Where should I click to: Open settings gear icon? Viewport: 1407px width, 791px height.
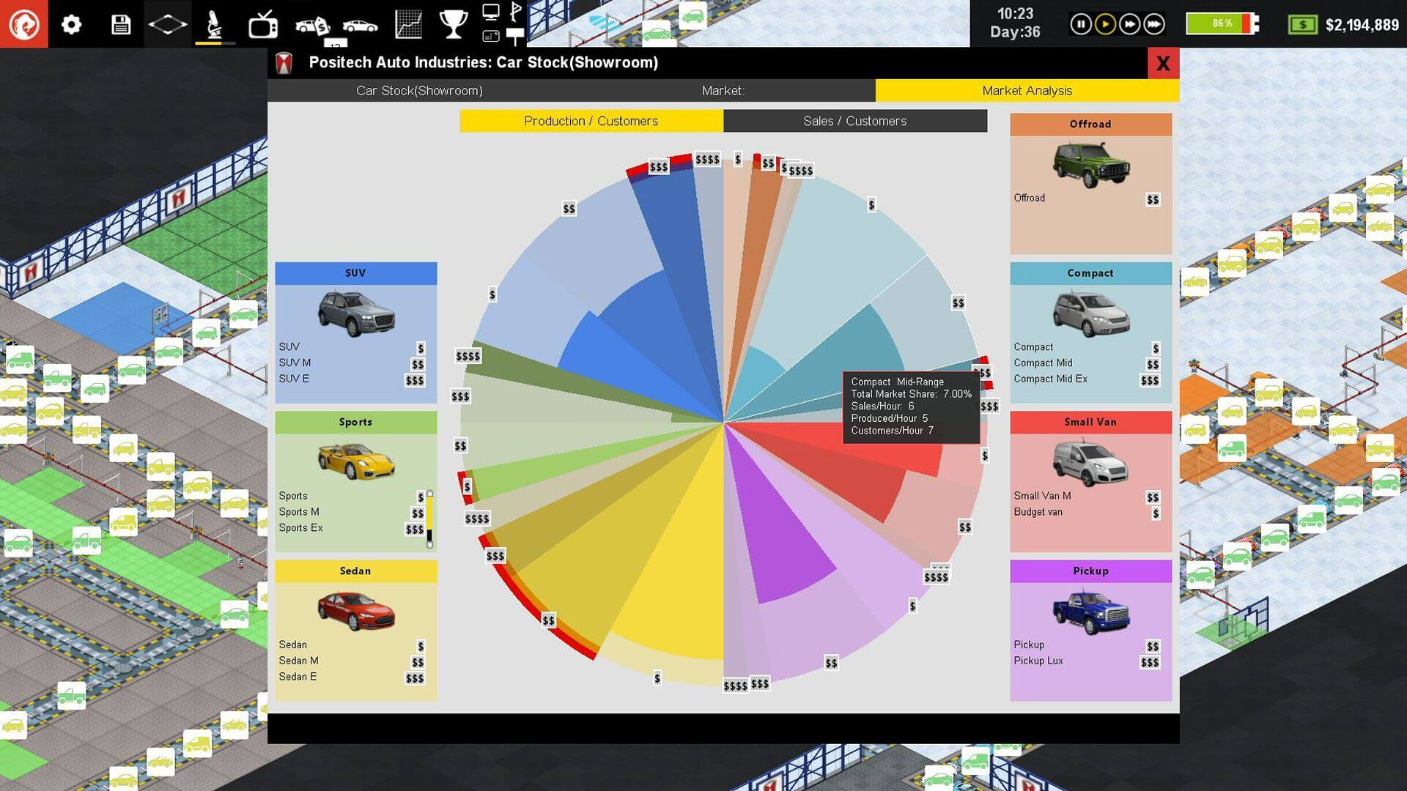coord(71,24)
